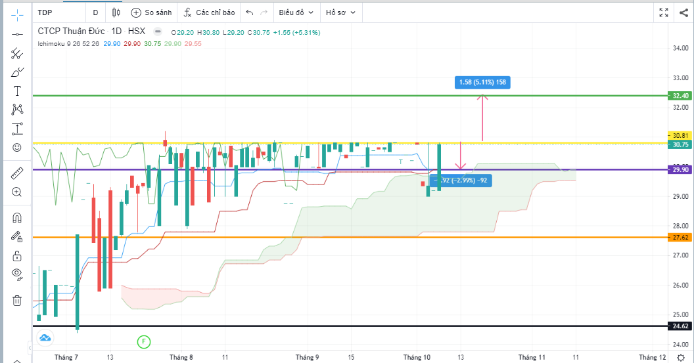Click the TDP symbol search box
694x363 pixels.
point(59,12)
